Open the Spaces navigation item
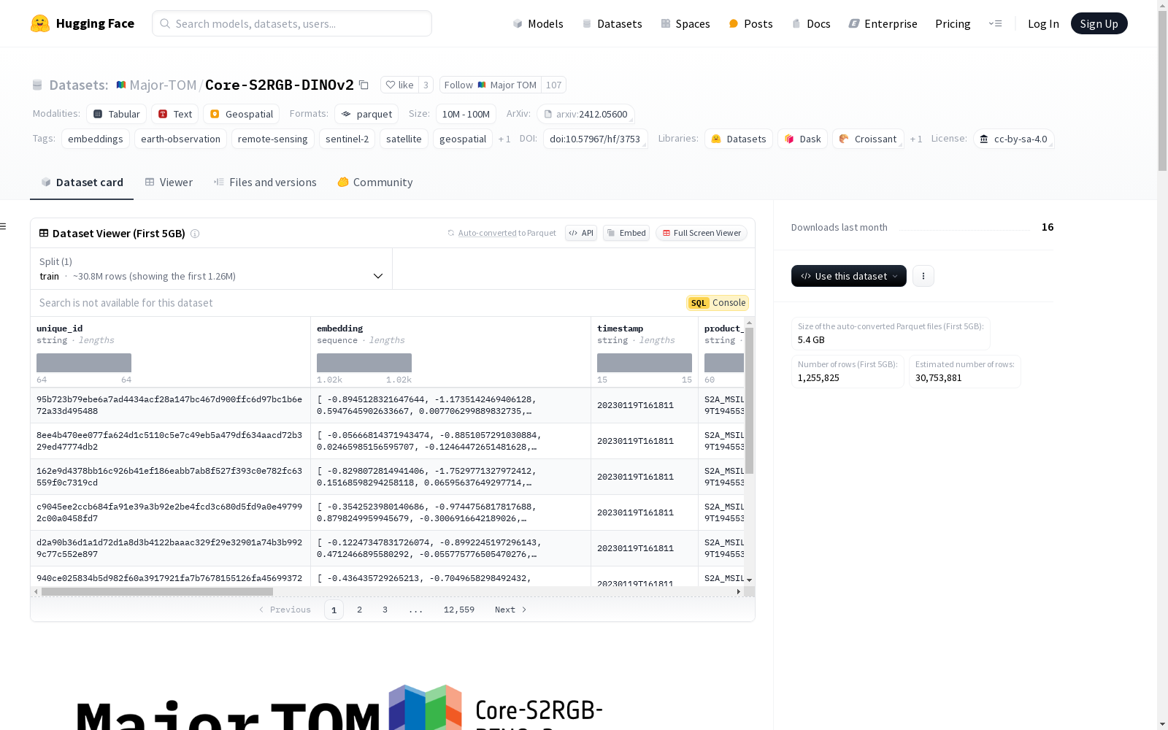Viewport: 1168px width, 730px height. click(685, 23)
